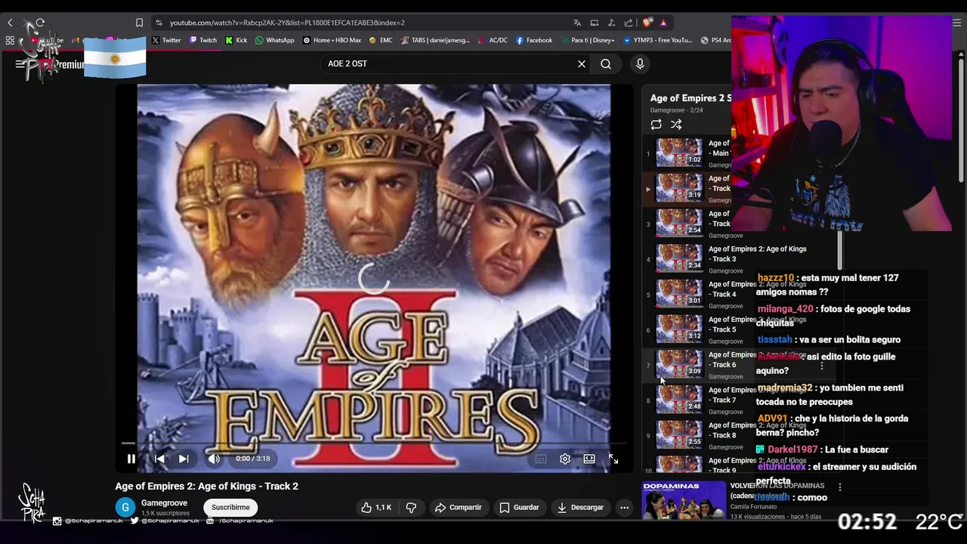Screen dimensions: 967x544
Task: Open the Para ti | Disney+ bookmark
Action: [x=587, y=40]
